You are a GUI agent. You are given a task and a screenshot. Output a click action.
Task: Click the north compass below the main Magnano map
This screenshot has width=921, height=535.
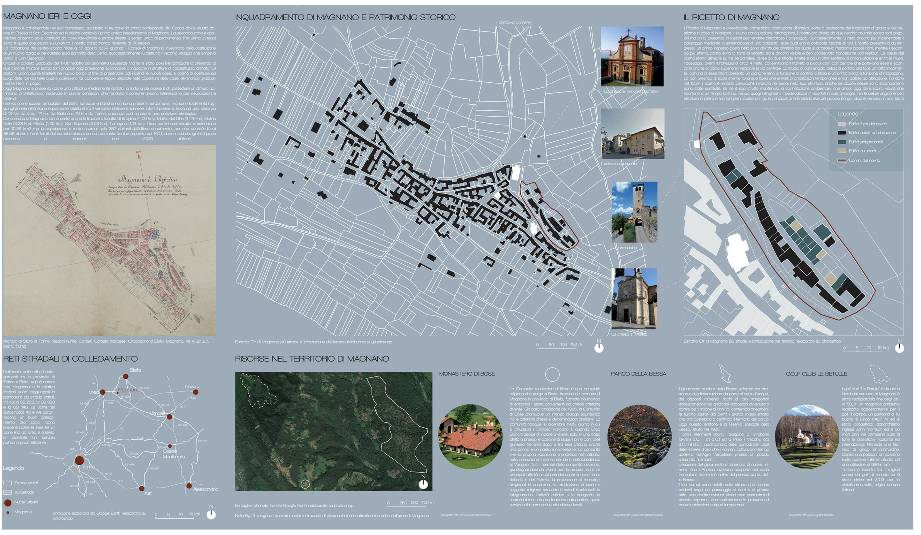click(x=599, y=348)
